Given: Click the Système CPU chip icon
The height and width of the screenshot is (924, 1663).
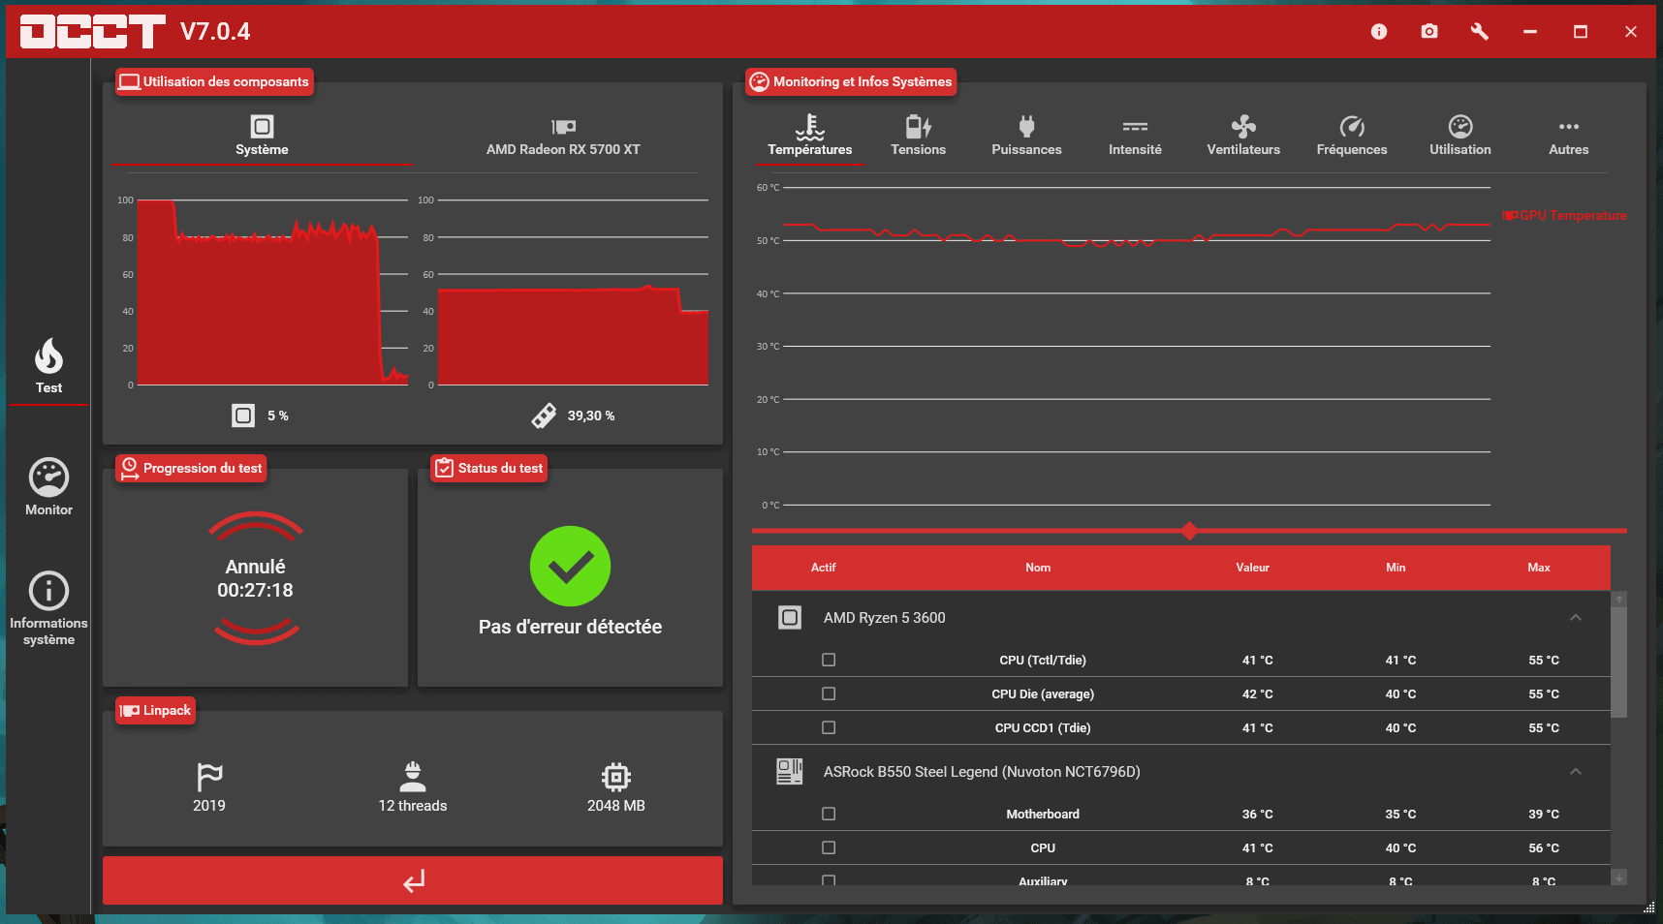Looking at the screenshot, I should pos(262,126).
